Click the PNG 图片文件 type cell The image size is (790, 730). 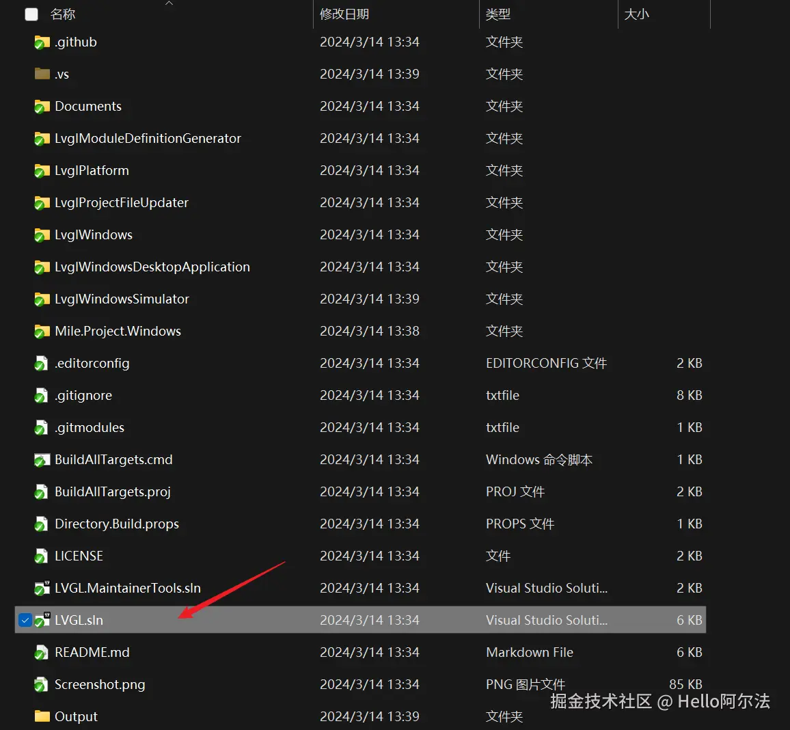click(x=526, y=685)
